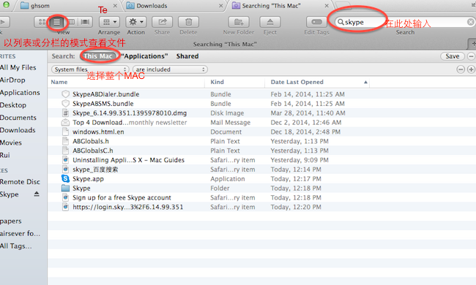Open Documents in sidebar
This screenshot has height=285, width=476.
pyautogui.click(x=18, y=118)
